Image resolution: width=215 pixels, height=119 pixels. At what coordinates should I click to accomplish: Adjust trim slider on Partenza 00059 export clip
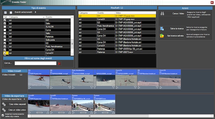pos(83,112)
